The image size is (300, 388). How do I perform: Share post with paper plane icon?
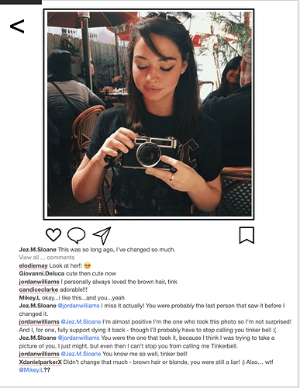[102, 235]
